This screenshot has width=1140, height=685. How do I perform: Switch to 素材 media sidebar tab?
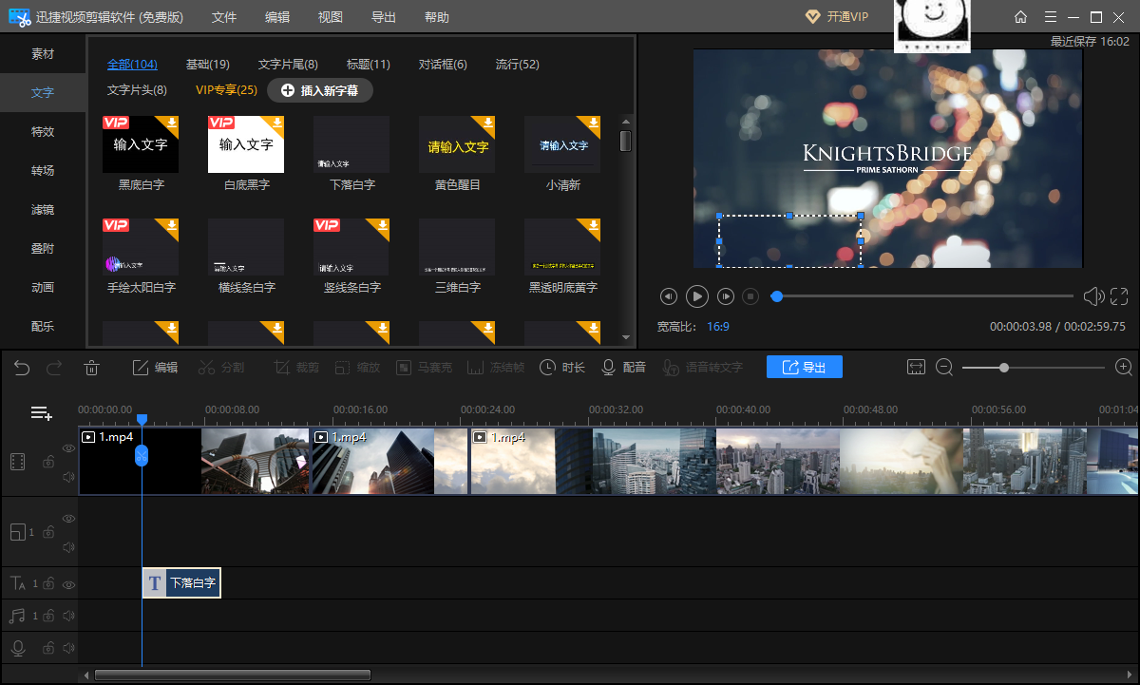pos(43,54)
